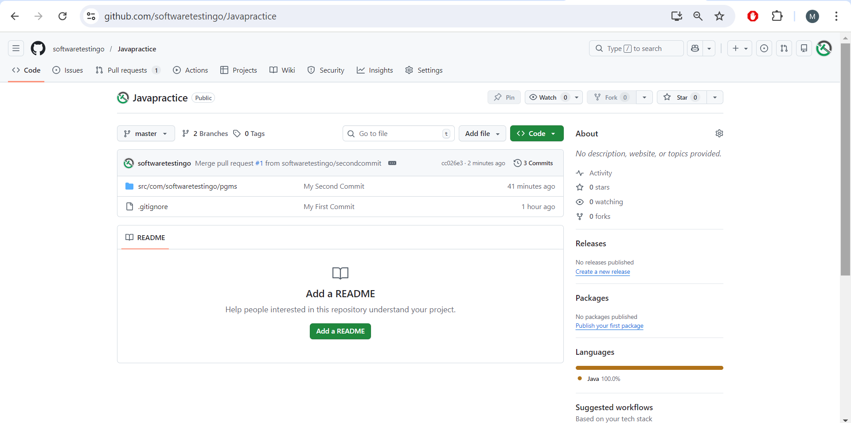Click softwaretestingo owner in breadcrumb

(78, 49)
